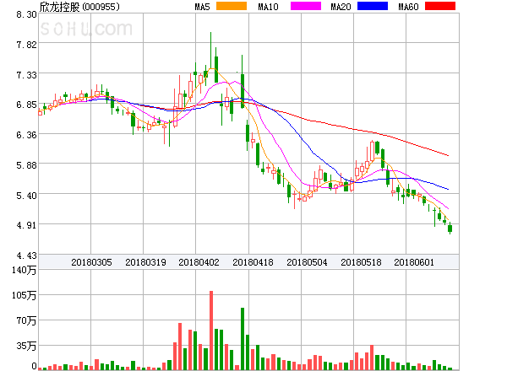Click the price axis label 8.30
Image resolution: width=507 pixels, height=371 pixels.
pyautogui.click(x=26, y=14)
